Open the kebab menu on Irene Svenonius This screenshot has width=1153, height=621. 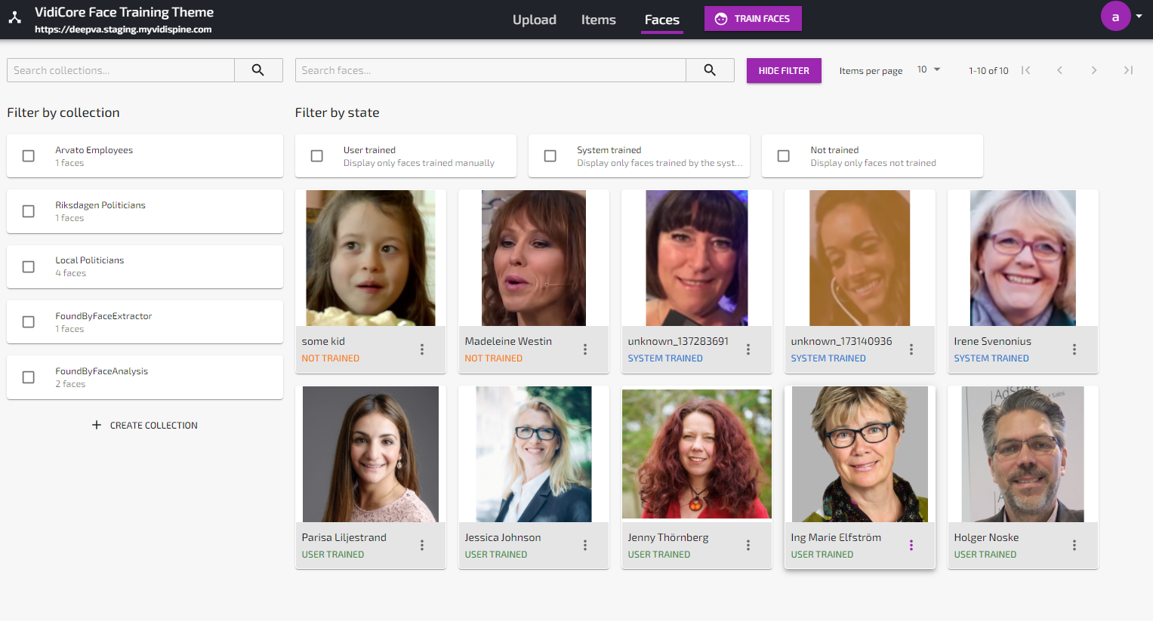pyautogui.click(x=1074, y=349)
